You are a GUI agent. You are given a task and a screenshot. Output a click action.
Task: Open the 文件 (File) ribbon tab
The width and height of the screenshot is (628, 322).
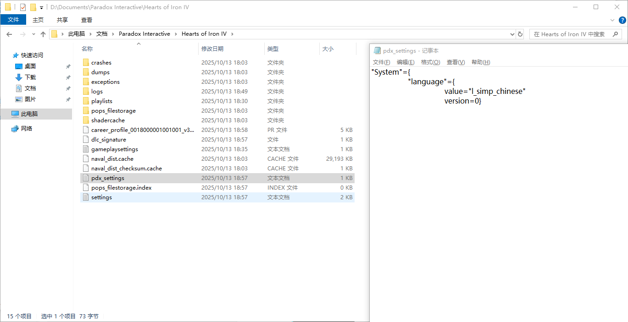(x=13, y=20)
